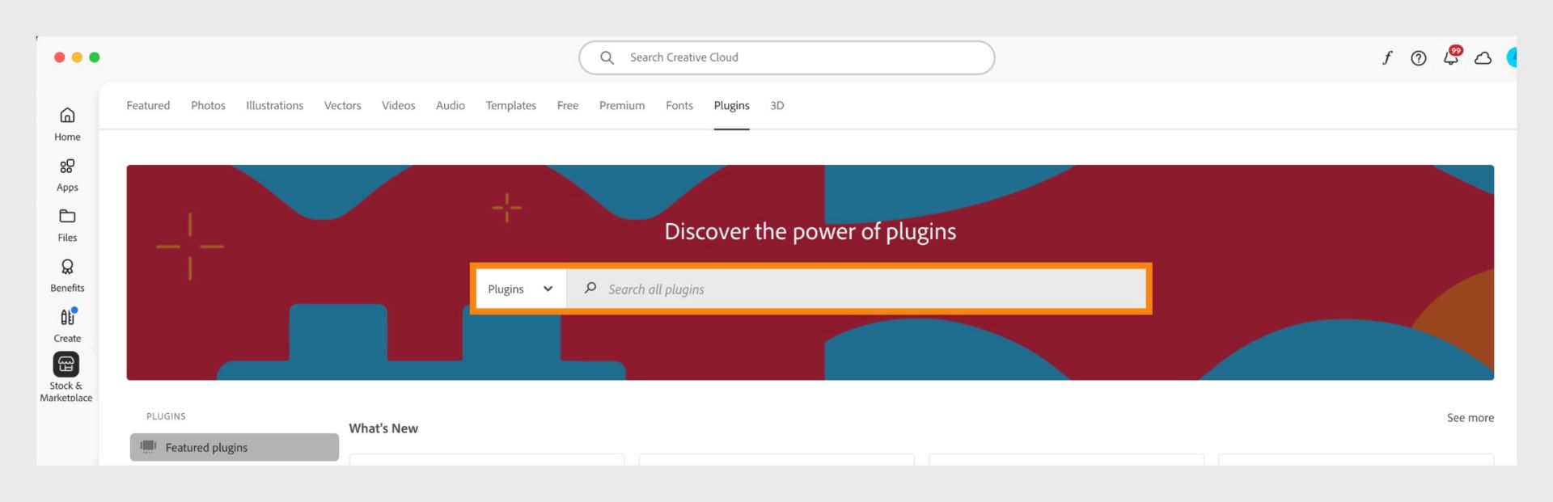Screen dimensions: 1553x502
Task: Switch to the Free tab
Action: 567,105
